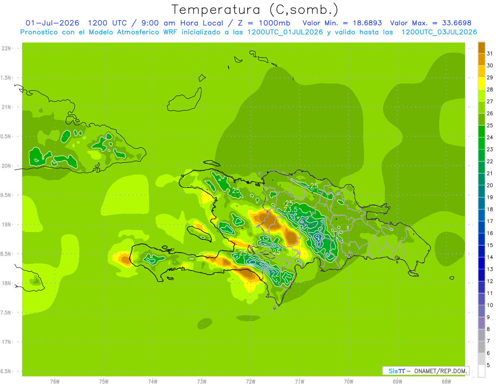Viewport: 501px width, 387px height.
Task: Click legend color swatch between 12 and 13
Action: click(481, 275)
